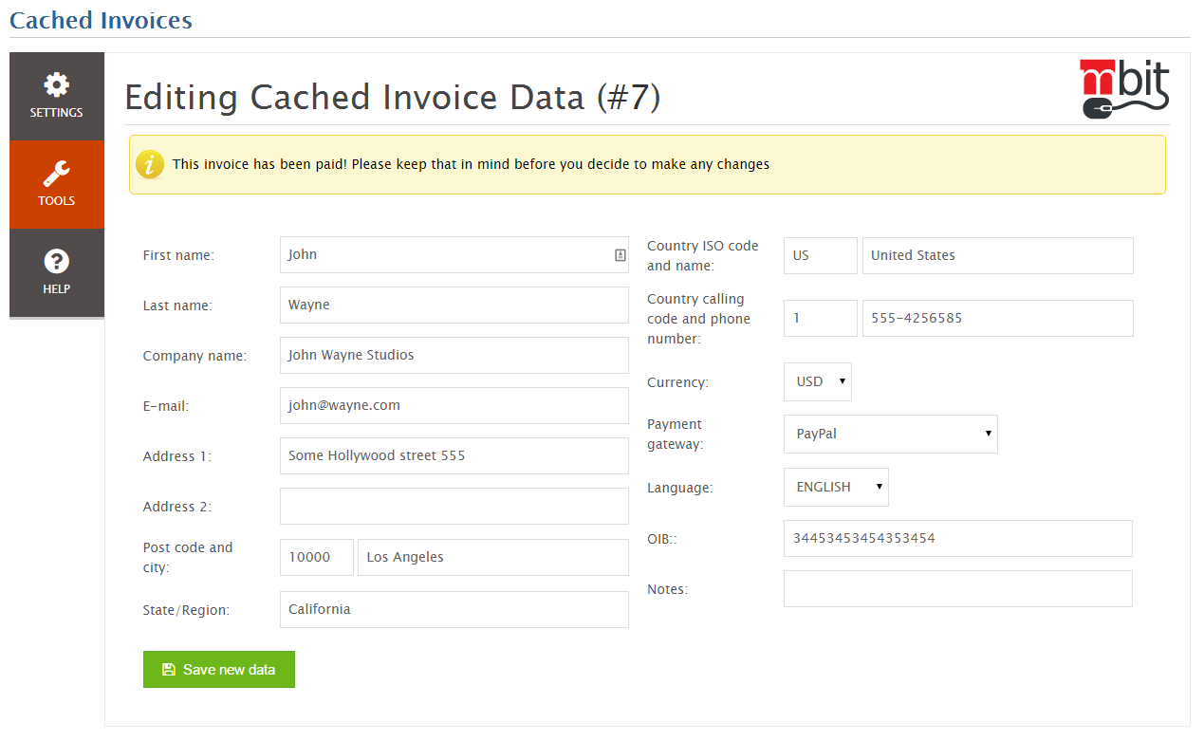
Task: Click the small icon inside the First name field
Action: tap(620, 254)
